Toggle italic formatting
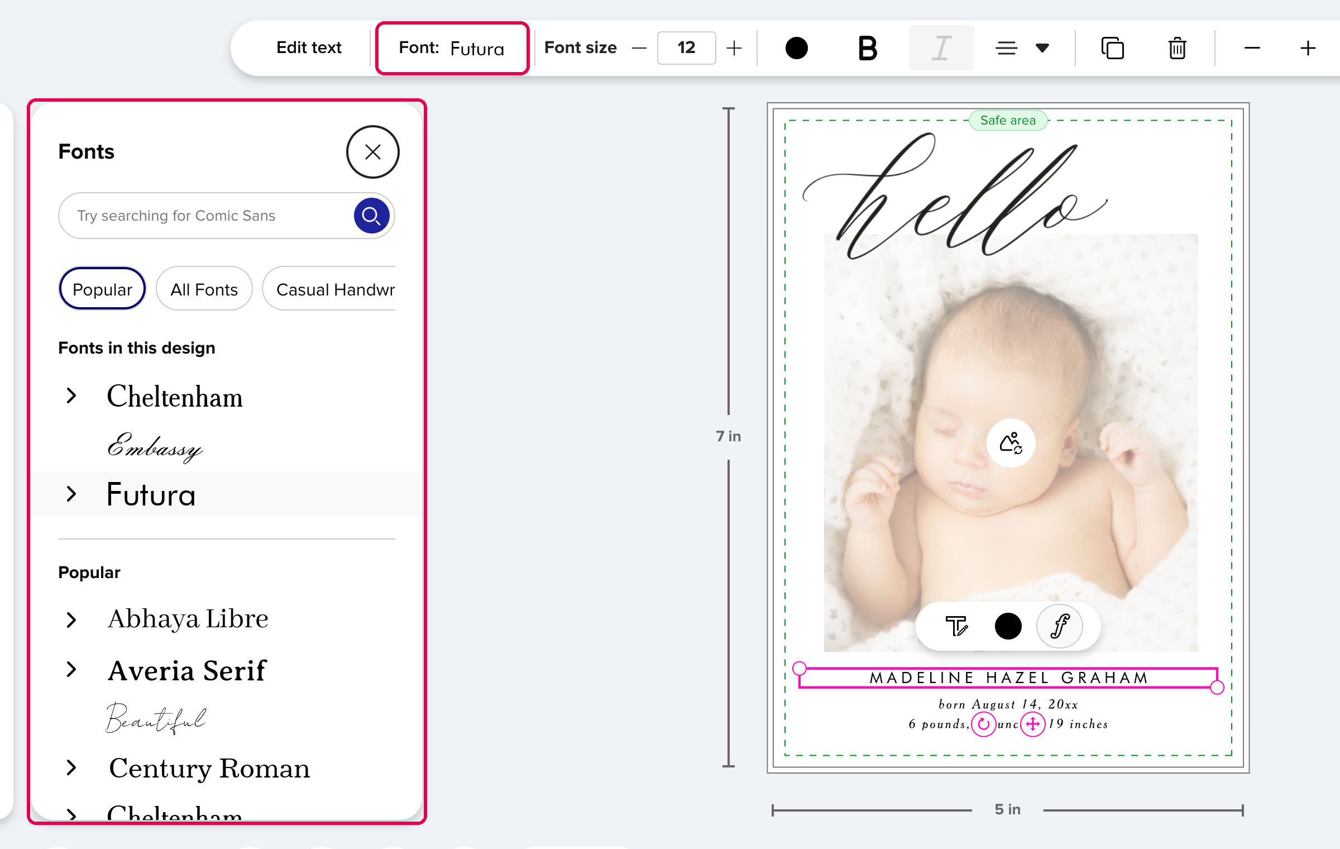This screenshot has width=1340, height=849. [941, 48]
